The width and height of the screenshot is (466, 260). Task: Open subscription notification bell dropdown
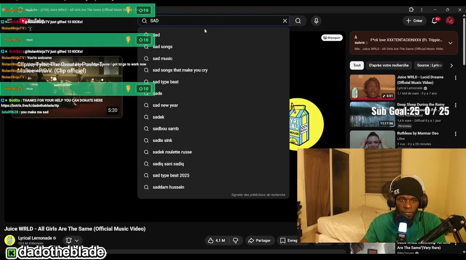click(x=72, y=240)
